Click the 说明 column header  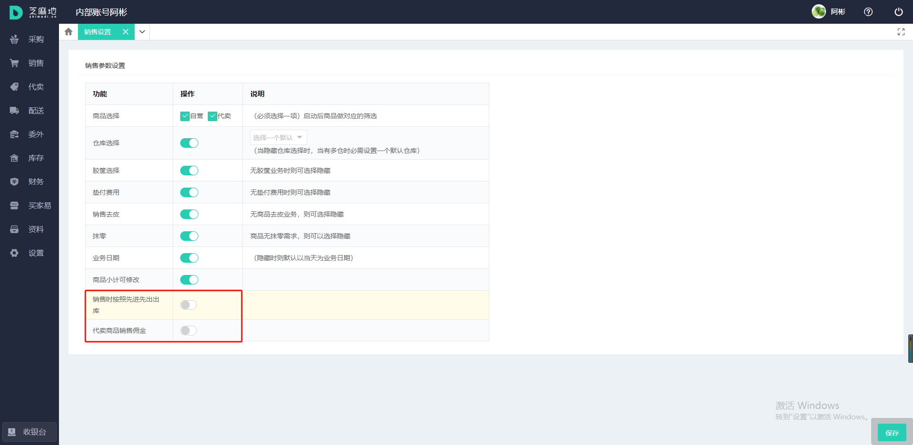(257, 94)
